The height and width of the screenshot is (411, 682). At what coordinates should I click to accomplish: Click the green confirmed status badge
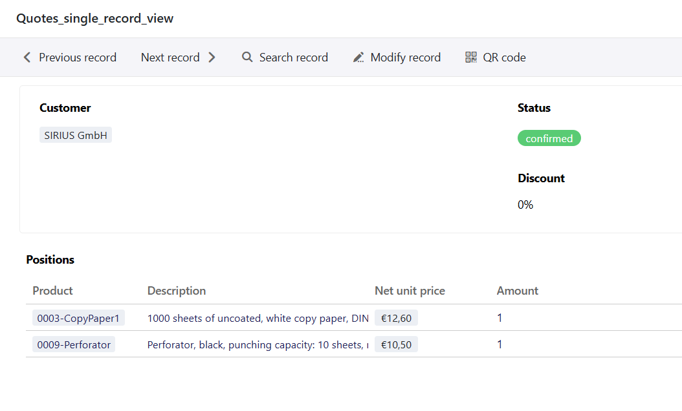point(549,138)
